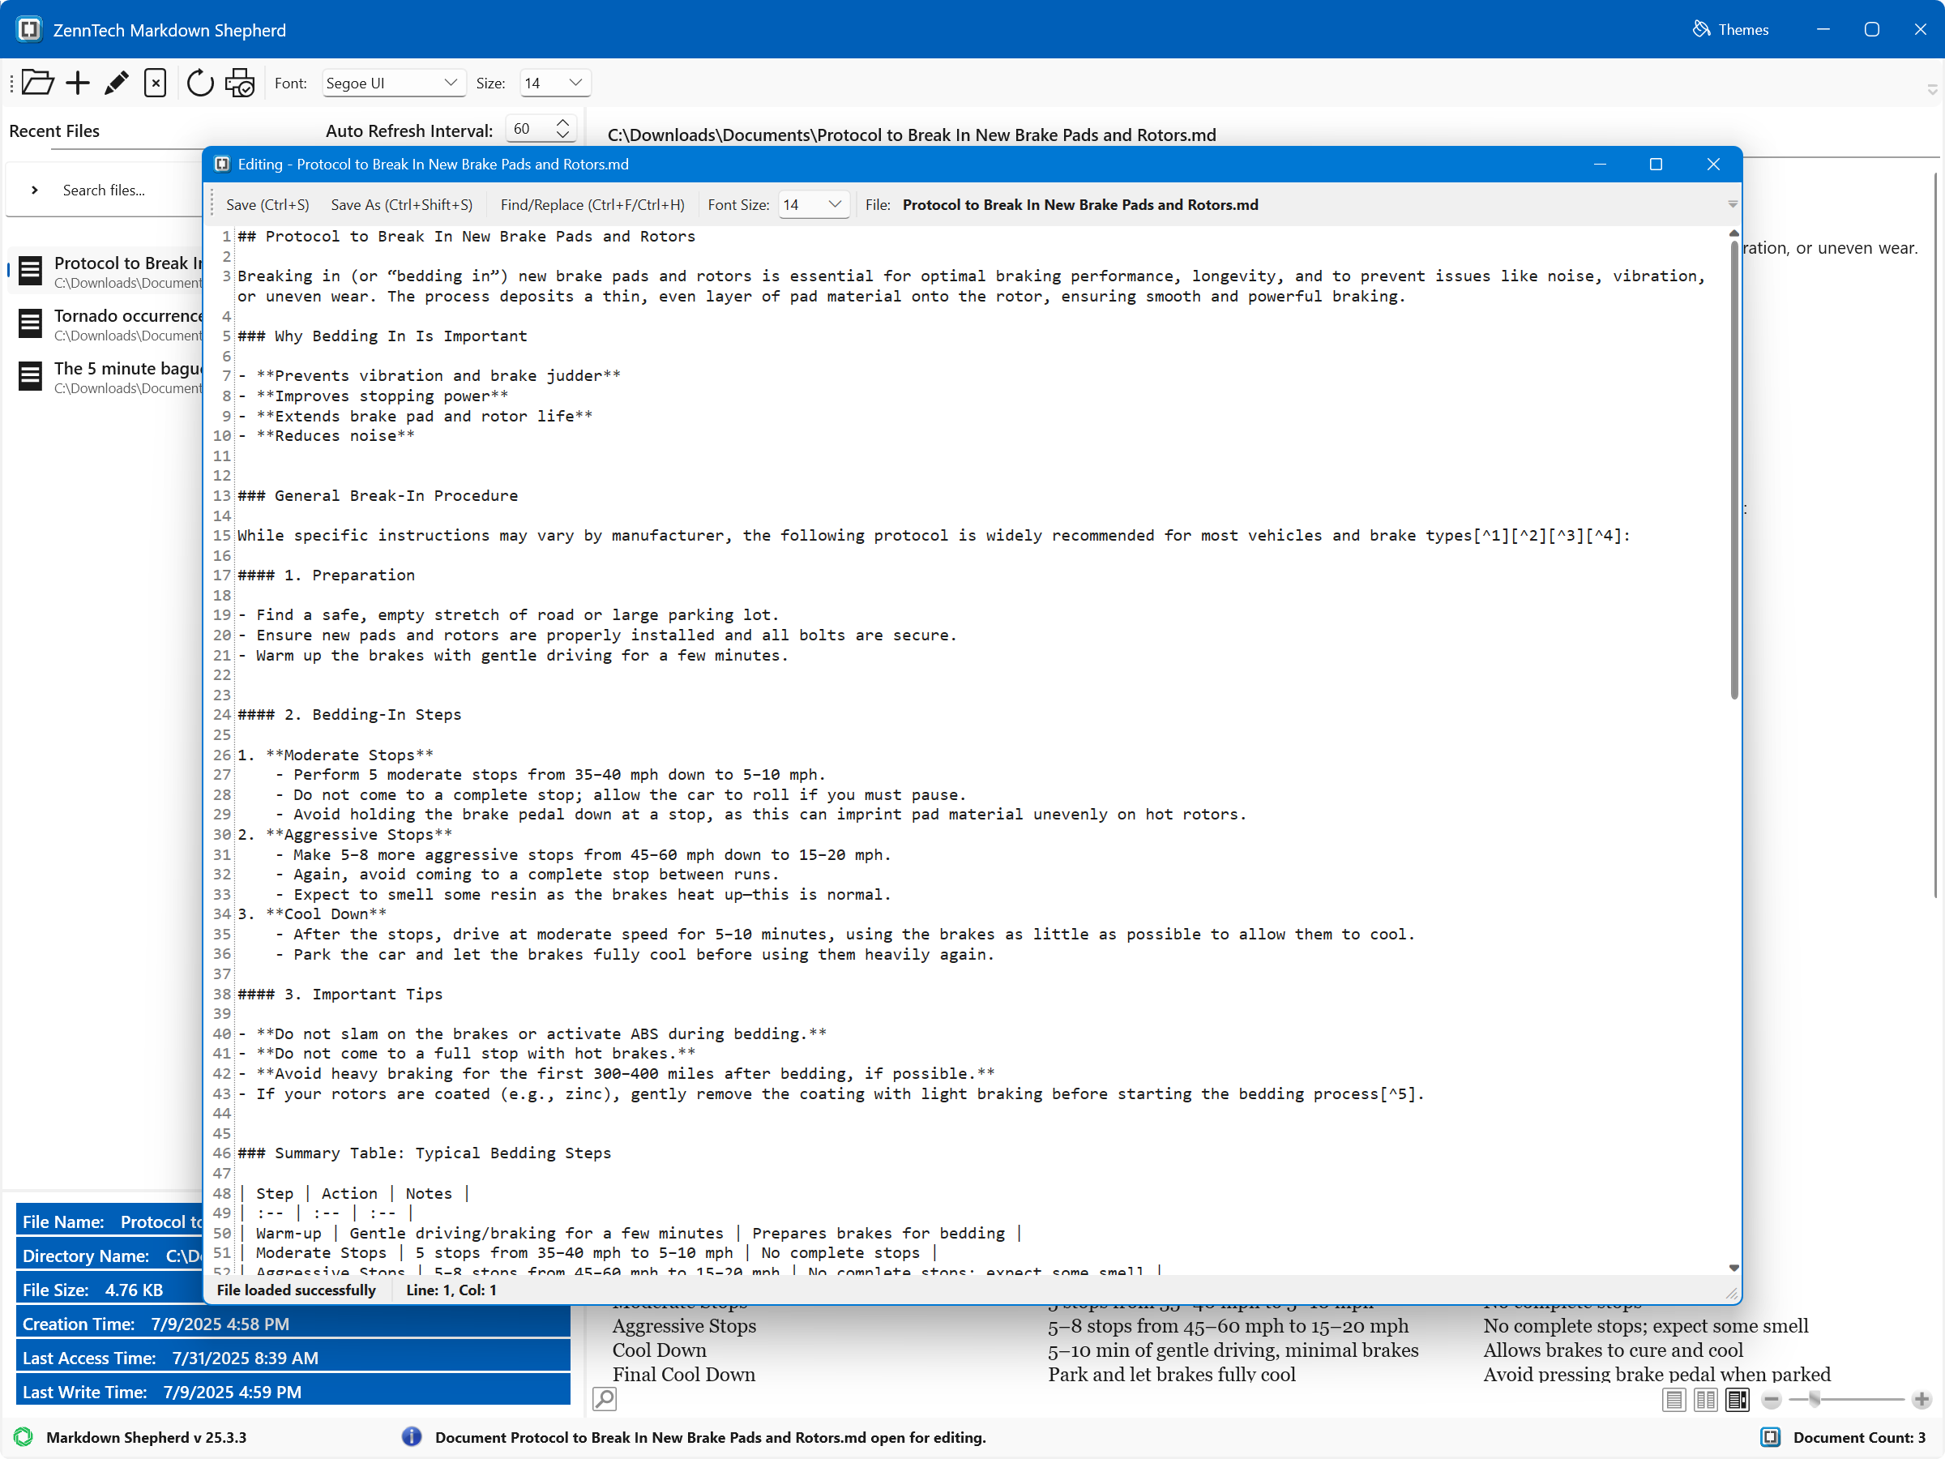This screenshot has width=1945, height=1459.
Task: Open a file using the folder icon
Action: pos(37,82)
